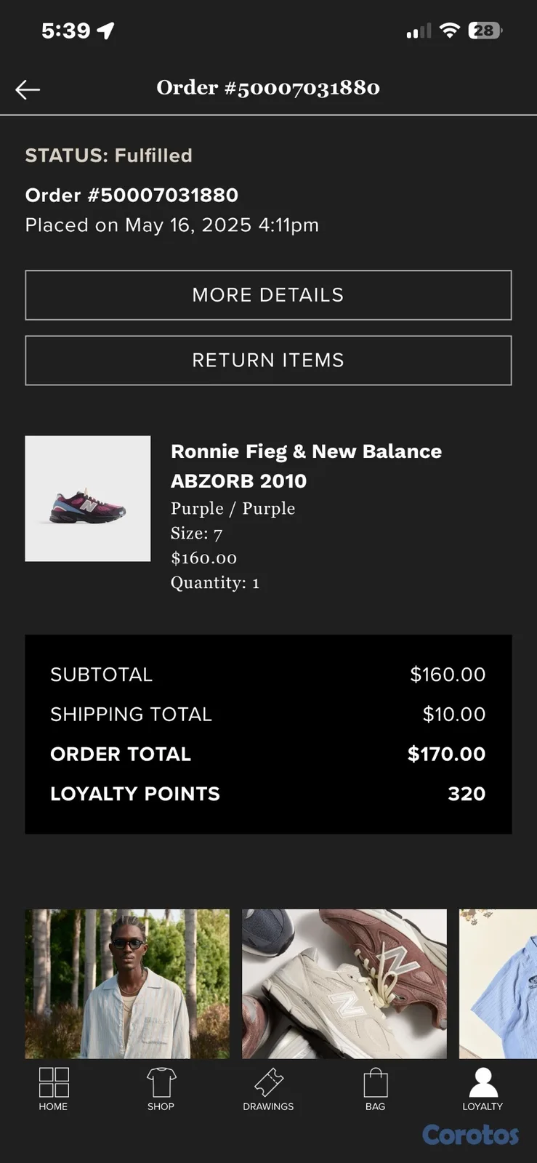Open the purple sneaker product thumbnail
The height and width of the screenshot is (1163, 537).
tap(88, 499)
